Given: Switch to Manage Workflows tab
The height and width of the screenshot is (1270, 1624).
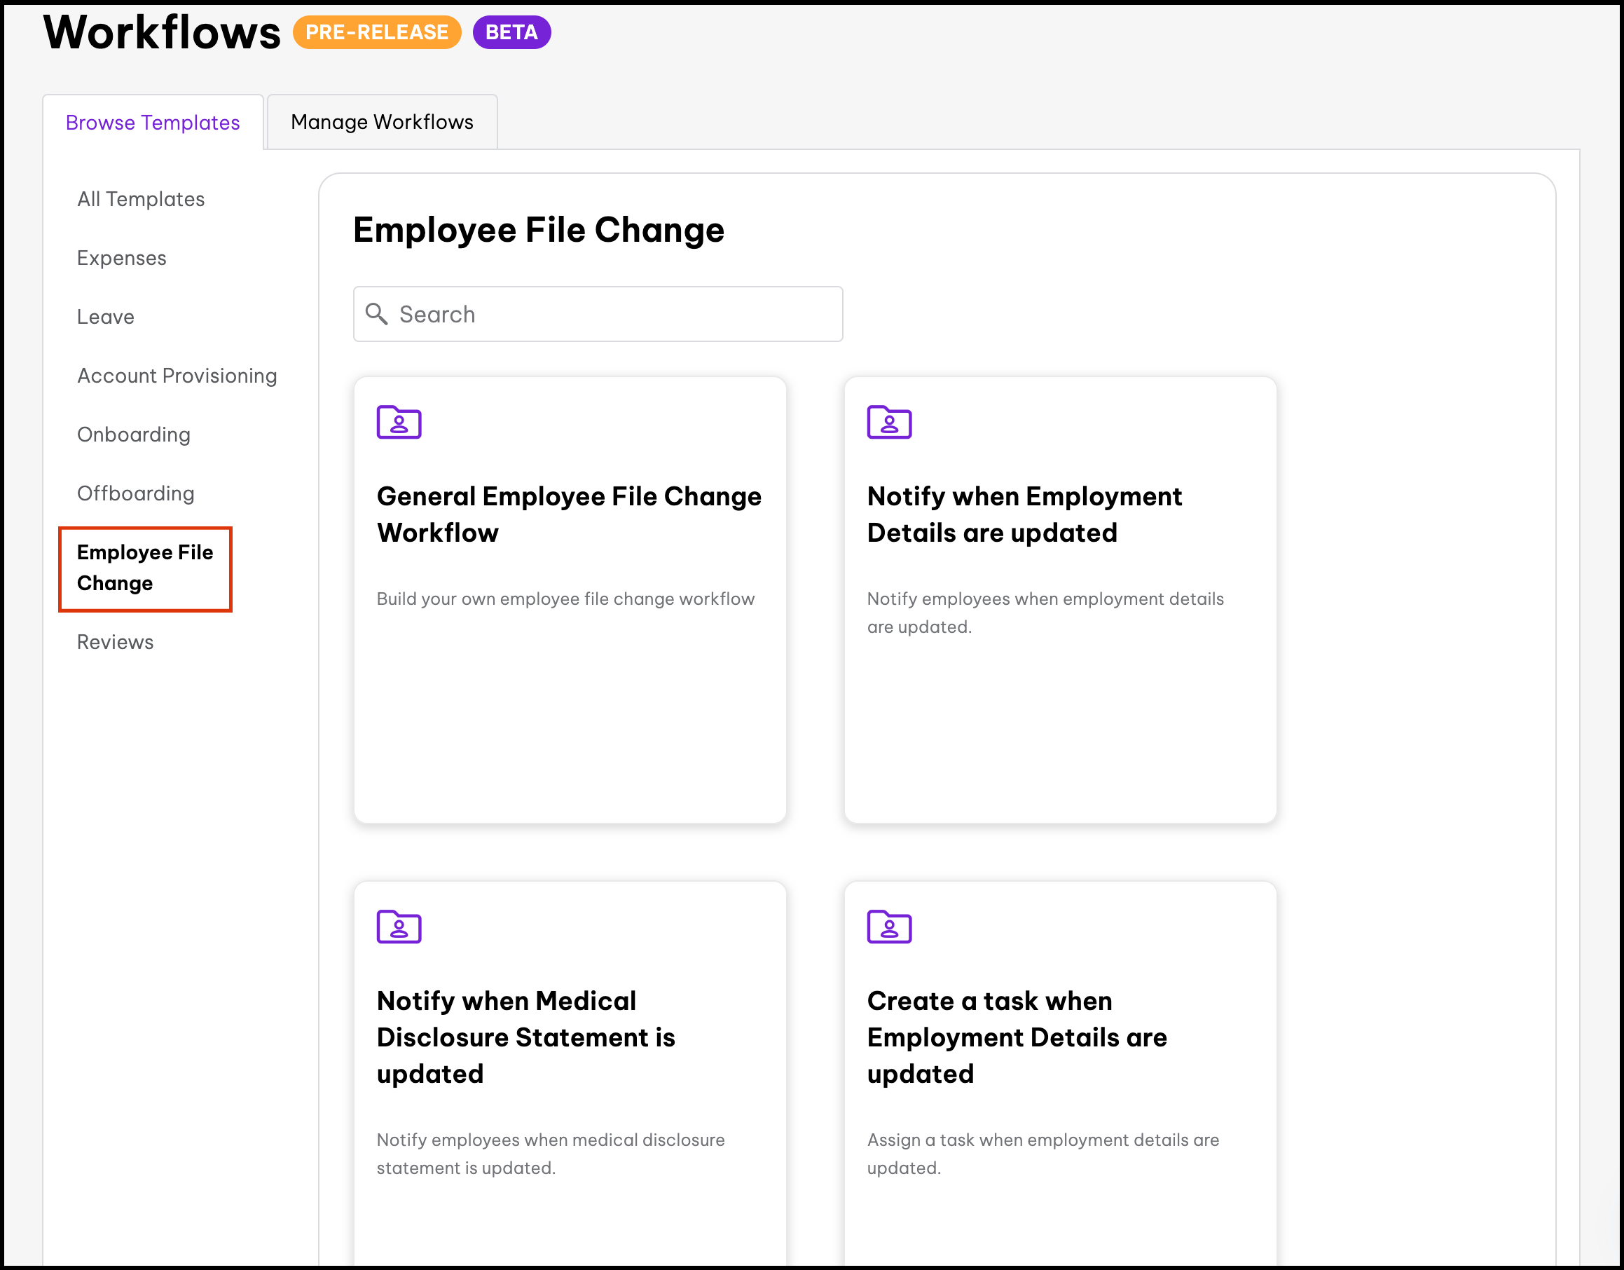Looking at the screenshot, I should coord(381,122).
